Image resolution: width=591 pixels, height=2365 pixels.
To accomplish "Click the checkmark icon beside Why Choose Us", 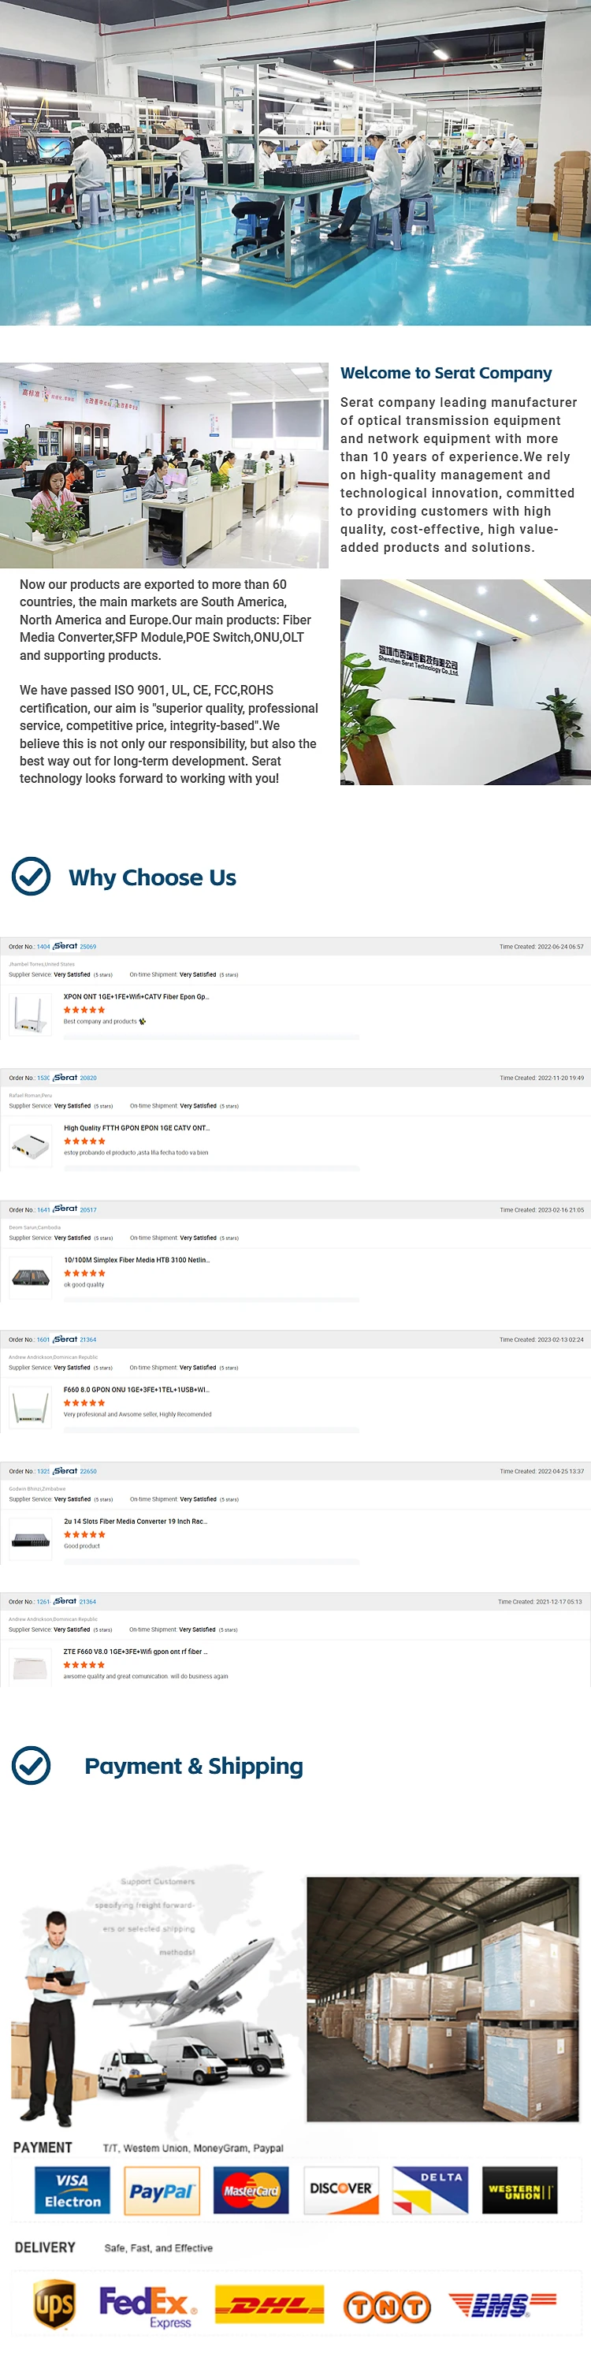I will click(32, 877).
